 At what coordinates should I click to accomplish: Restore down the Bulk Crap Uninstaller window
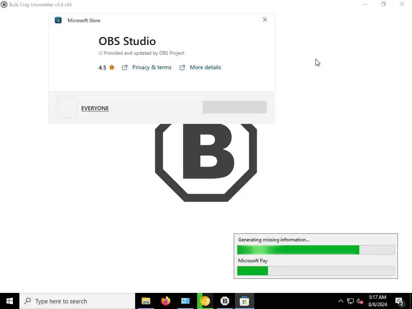[x=383, y=4]
